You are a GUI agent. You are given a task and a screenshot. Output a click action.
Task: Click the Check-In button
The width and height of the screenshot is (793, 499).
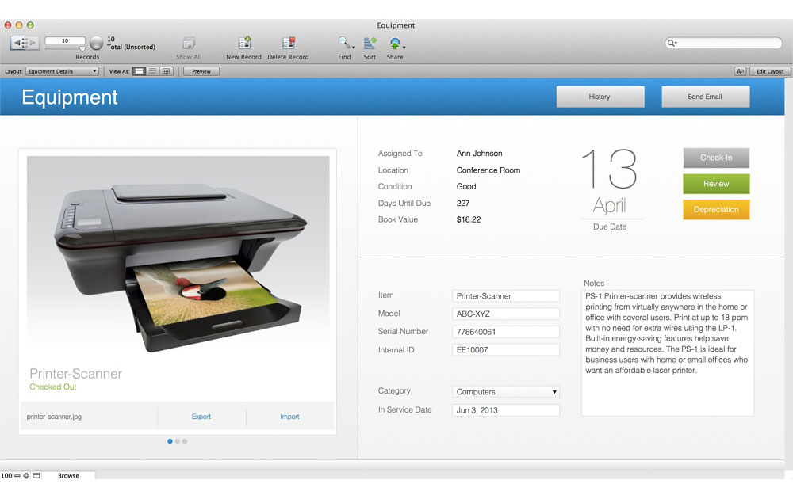[x=716, y=158]
